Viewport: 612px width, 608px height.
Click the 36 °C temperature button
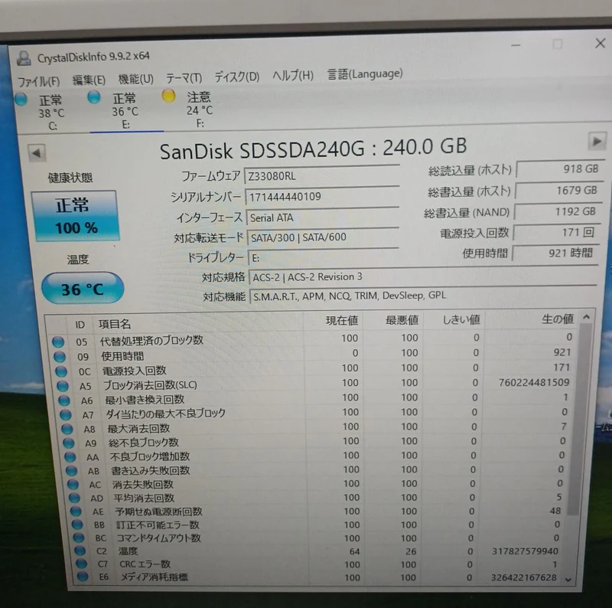[83, 289]
